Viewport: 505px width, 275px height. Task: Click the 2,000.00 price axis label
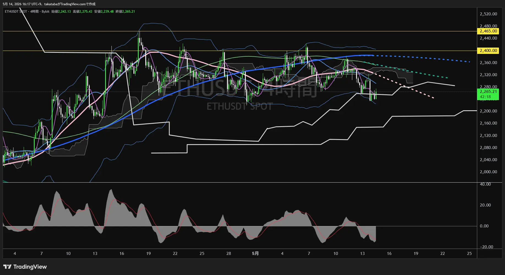pyautogui.click(x=488, y=172)
